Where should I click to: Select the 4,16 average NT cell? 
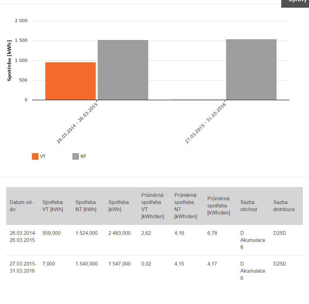[x=179, y=233]
